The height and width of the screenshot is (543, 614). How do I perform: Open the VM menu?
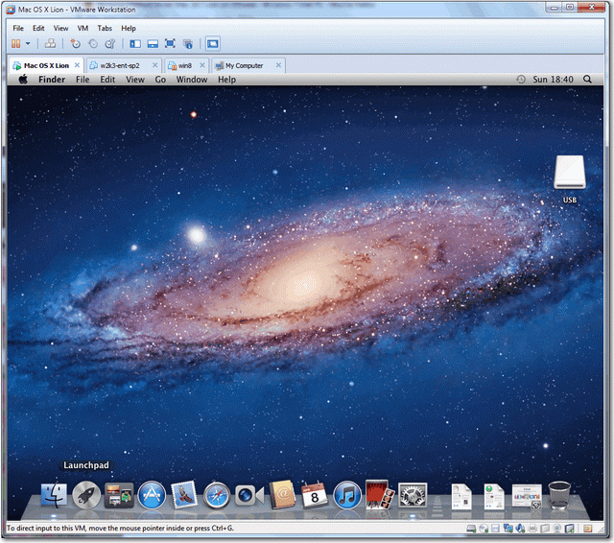click(x=83, y=28)
